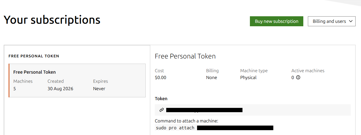Click the Free Personal Token details heading
The width and height of the screenshot is (361, 135).
tap(185, 56)
